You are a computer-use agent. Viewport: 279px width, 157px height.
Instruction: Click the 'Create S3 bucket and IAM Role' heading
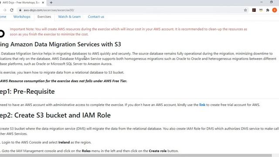(62, 115)
